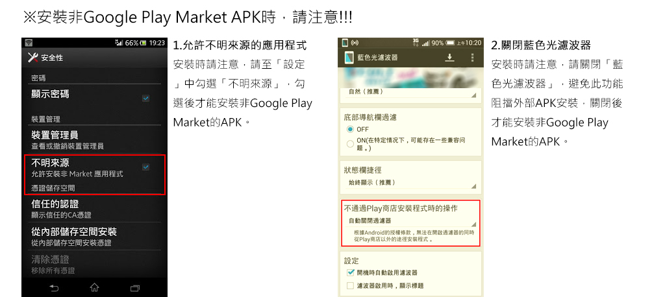
Task: Open the 始終顯示（推薦）dropdown
Action: tap(411, 183)
